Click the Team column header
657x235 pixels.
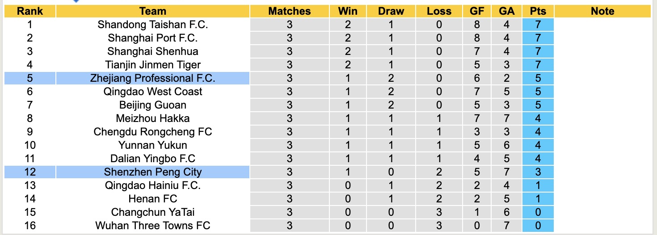[152, 11]
